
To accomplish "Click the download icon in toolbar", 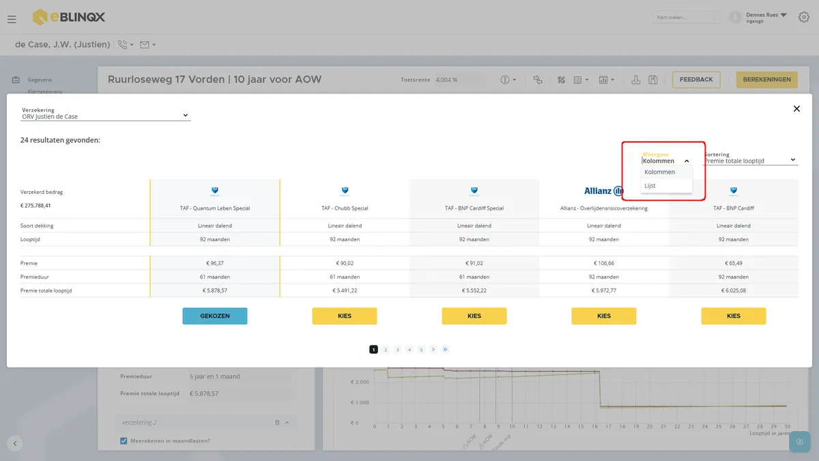I will (x=636, y=80).
